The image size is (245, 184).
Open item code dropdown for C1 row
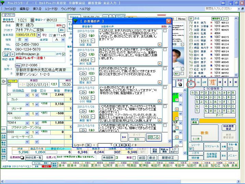click(27, 95)
